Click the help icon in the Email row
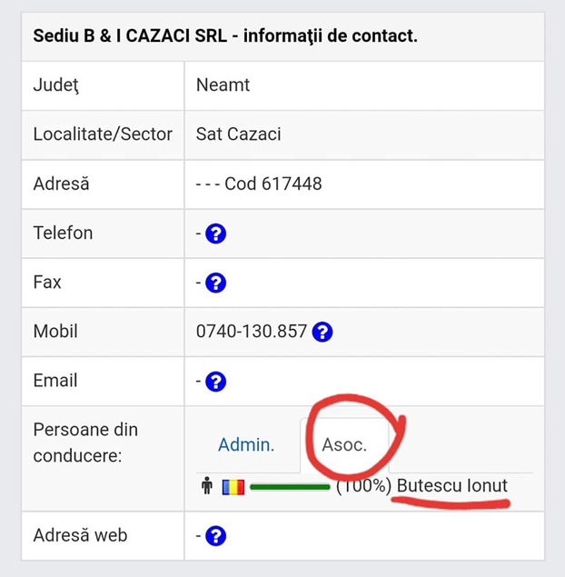Viewport: 565px width, 577px height. pyautogui.click(x=215, y=382)
